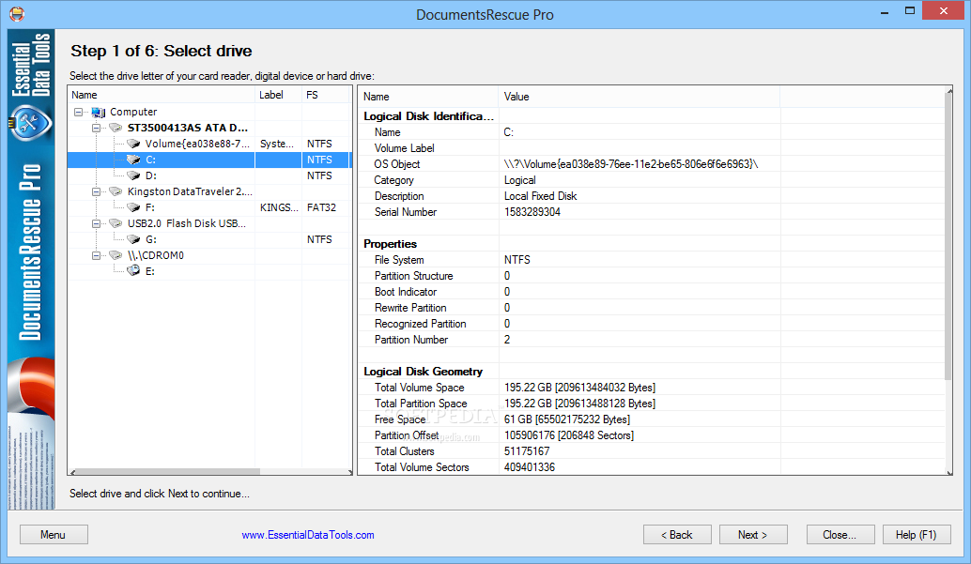
Task: Click the Volume{ea038e88 partition icon
Action: point(133,144)
